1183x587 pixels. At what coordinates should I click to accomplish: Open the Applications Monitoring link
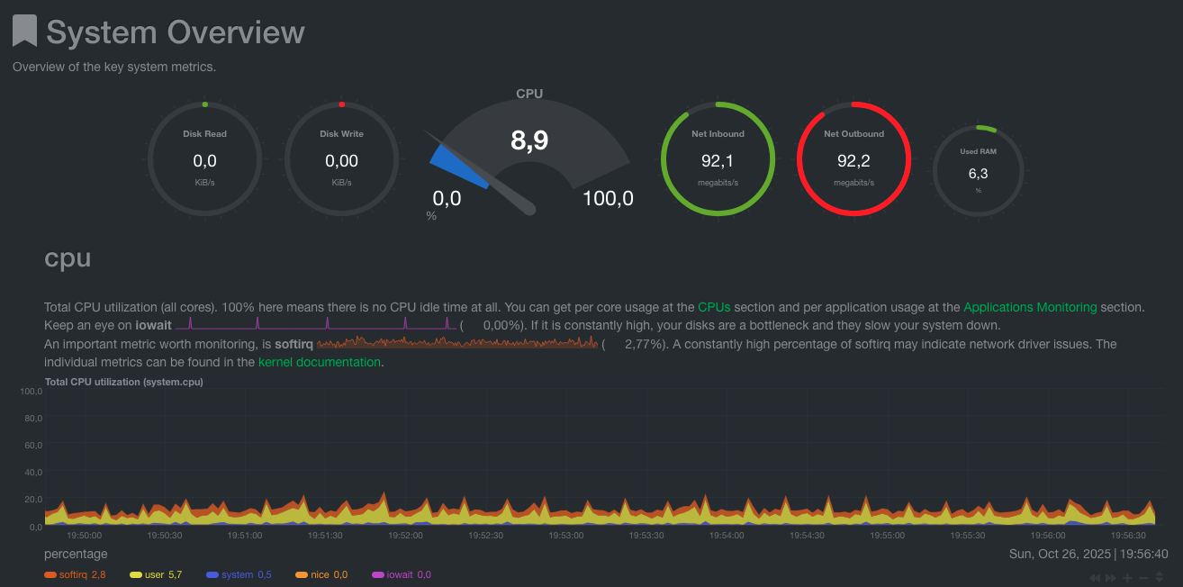(1030, 307)
